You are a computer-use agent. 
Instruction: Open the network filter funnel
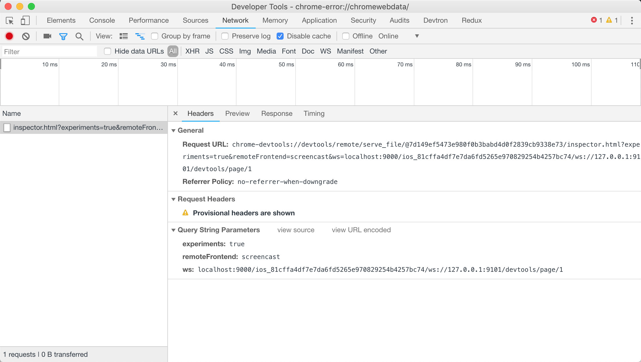coord(63,36)
